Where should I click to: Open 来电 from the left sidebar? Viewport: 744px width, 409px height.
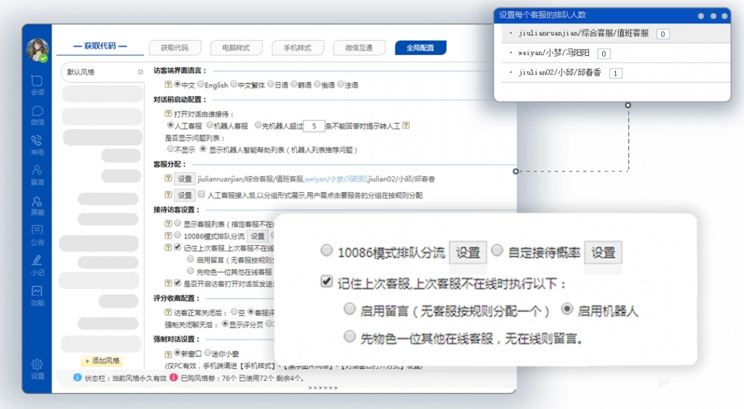click(x=37, y=144)
